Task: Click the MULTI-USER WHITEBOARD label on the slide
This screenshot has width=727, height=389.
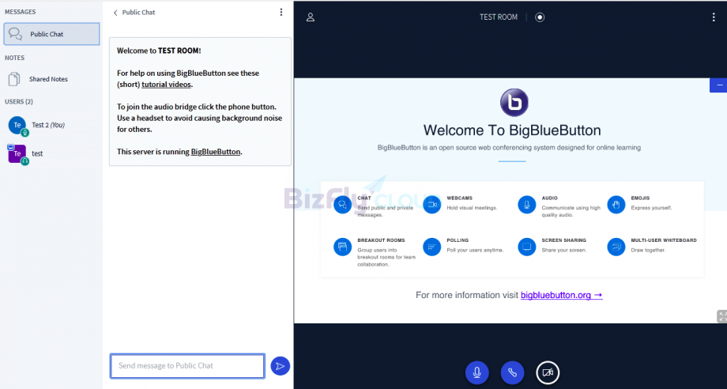Action: (x=664, y=240)
